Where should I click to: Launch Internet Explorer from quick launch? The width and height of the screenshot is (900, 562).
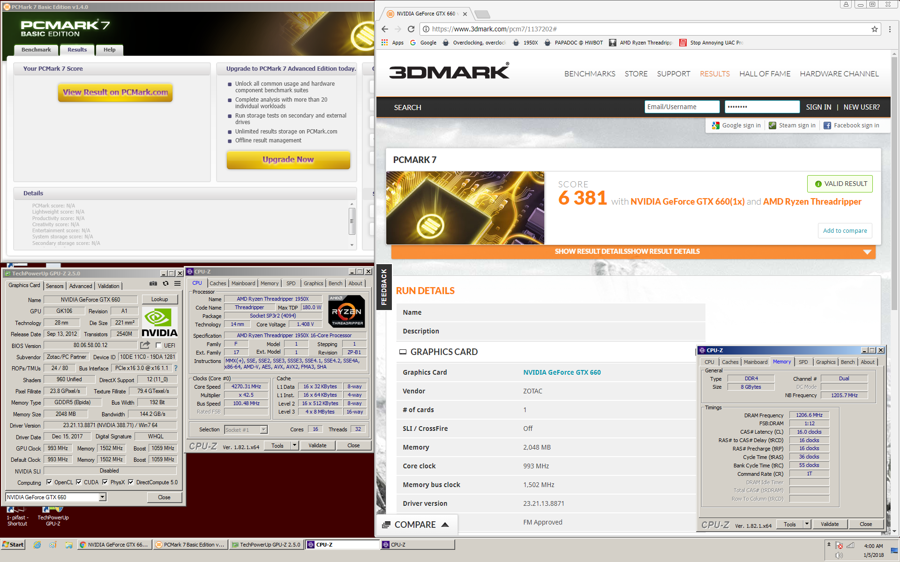(37, 545)
